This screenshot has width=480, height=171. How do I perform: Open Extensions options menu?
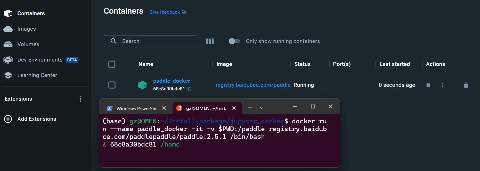coord(80,99)
